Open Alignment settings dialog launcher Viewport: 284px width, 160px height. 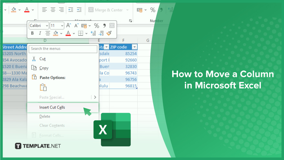(x=131, y=21)
